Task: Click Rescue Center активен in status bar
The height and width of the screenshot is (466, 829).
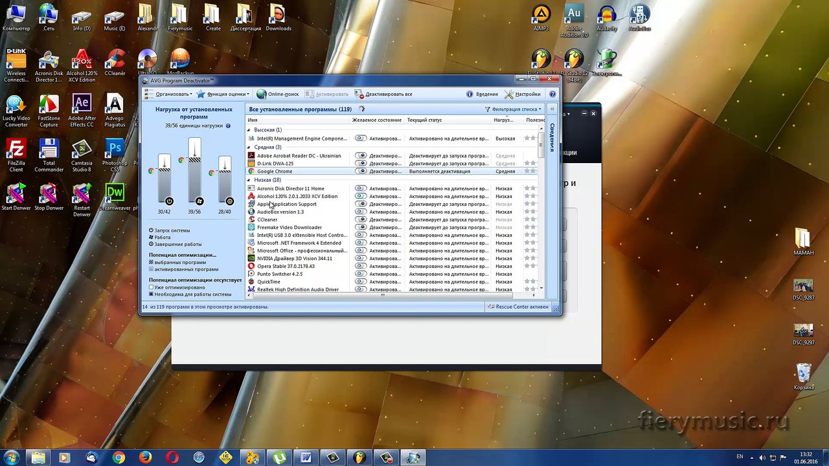Action: [518, 307]
